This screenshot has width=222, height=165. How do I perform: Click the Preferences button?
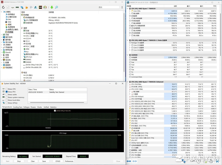pos(69,161)
